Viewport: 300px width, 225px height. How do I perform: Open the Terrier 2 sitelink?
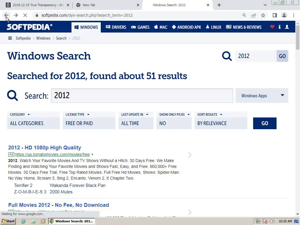[23, 185]
